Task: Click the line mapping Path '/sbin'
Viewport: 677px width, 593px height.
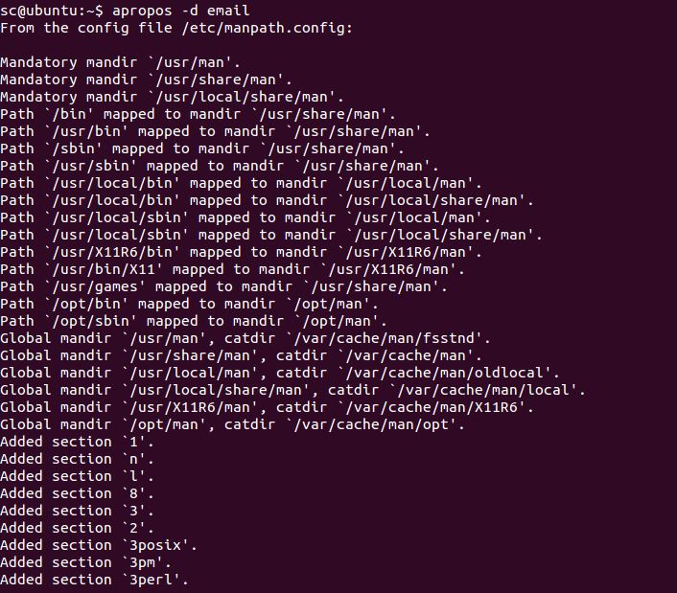Action: click(x=202, y=148)
